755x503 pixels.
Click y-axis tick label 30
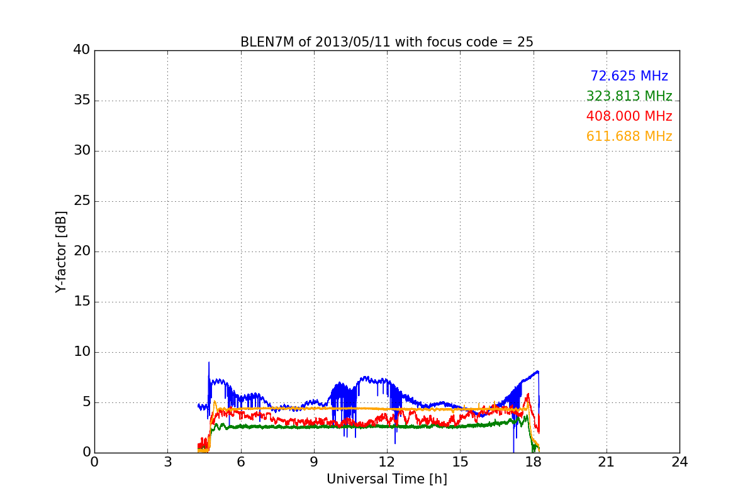82,151
